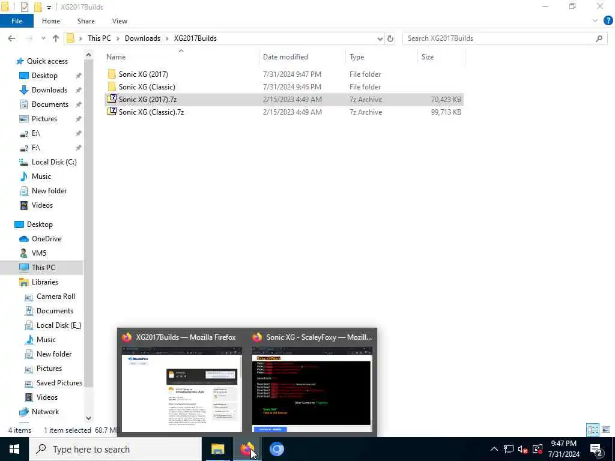Open Quick access properties checkmark icon

(24, 7)
